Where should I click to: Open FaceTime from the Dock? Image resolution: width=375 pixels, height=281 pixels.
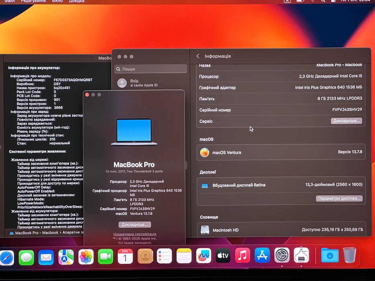coord(105,257)
